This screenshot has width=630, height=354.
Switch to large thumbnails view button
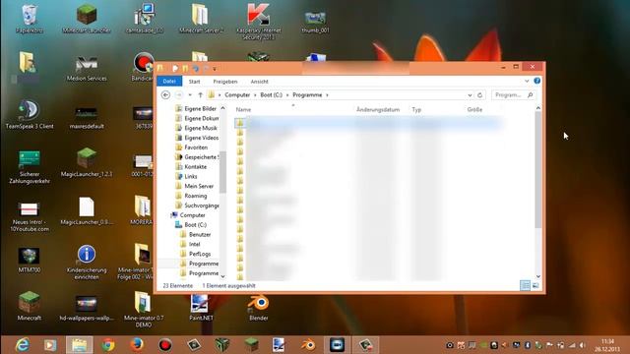tap(535, 285)
